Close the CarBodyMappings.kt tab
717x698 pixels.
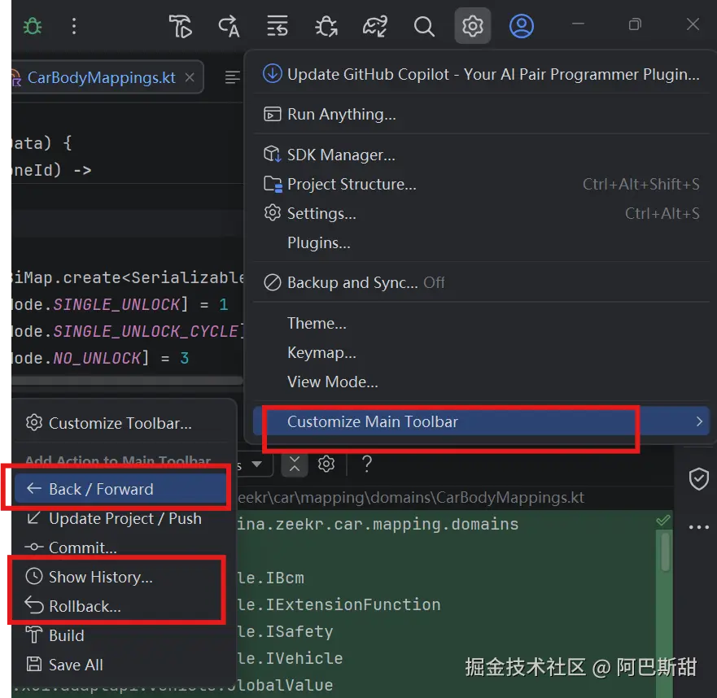190,77
